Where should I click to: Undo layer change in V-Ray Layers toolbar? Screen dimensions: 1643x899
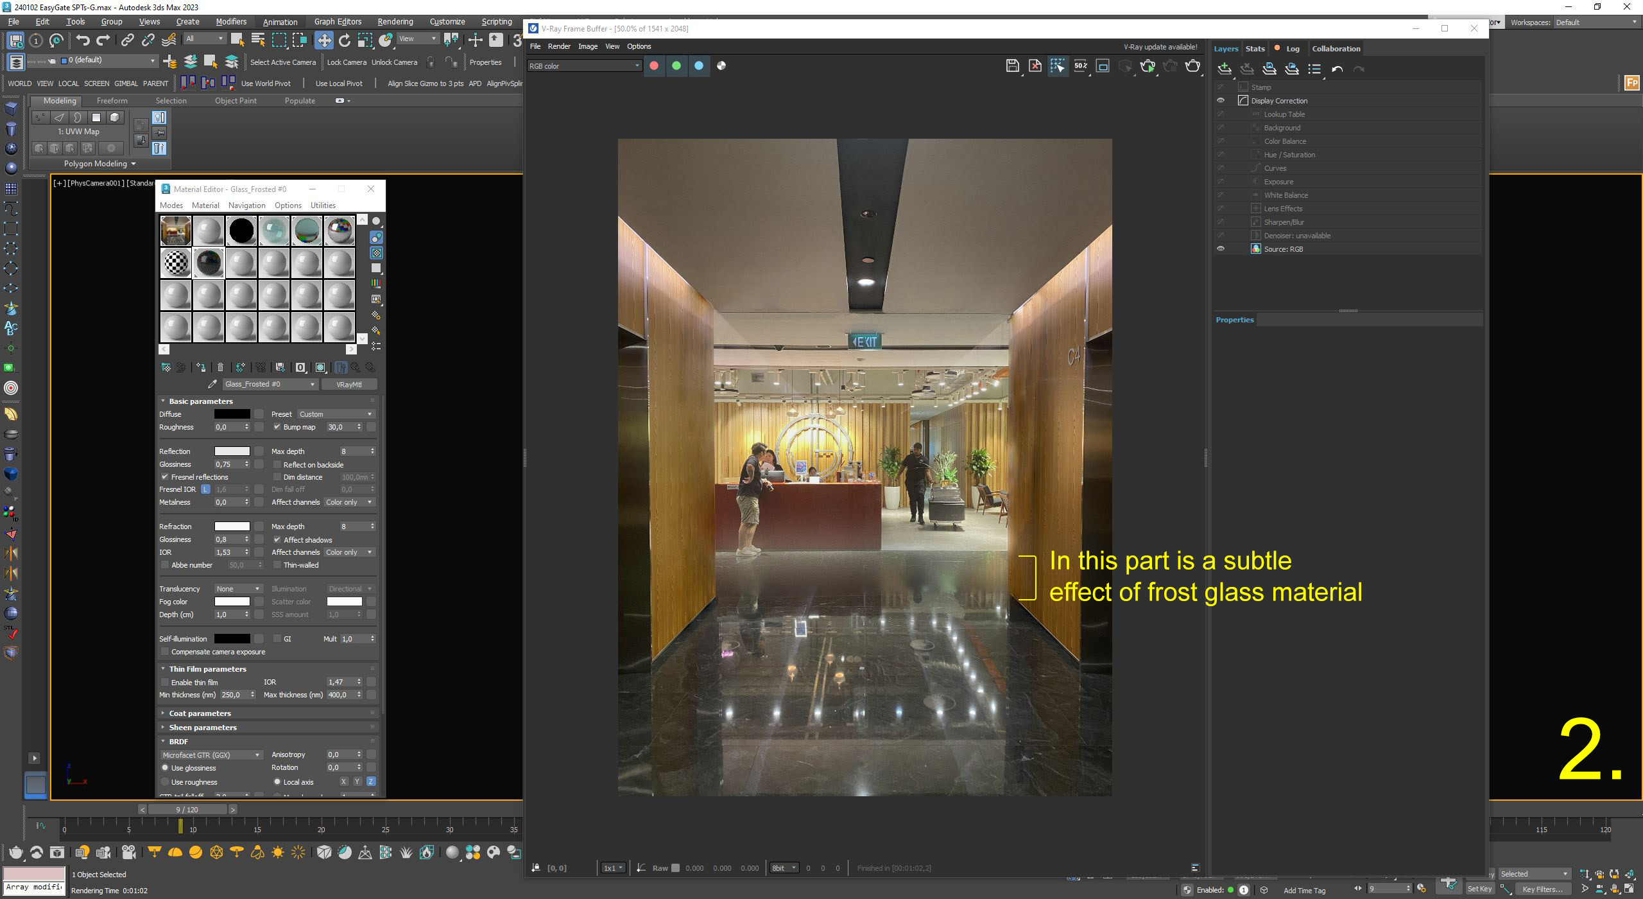click(x=1337, y=69)
